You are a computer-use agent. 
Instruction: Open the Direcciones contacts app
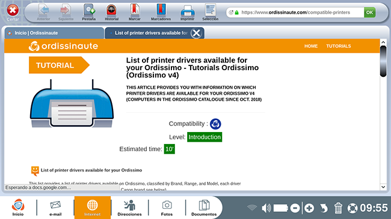tap(129, 208)
